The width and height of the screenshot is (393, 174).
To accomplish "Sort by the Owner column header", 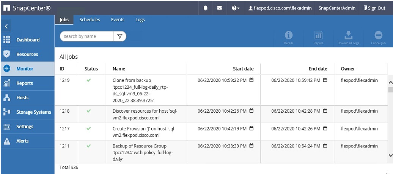I will coord(348,69).
